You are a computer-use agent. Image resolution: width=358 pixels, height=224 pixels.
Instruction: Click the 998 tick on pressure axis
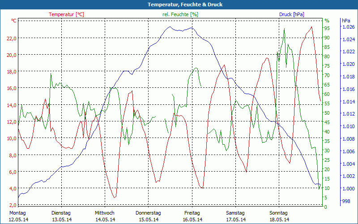coord(347,201)
